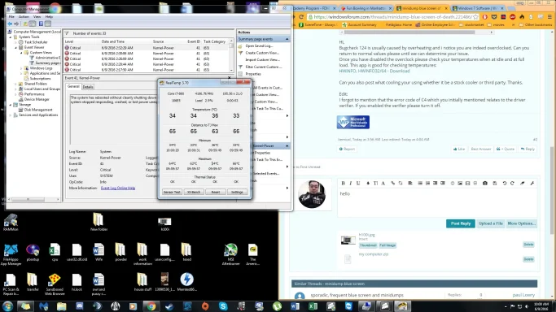This screenshot has width=556, height=312.
Task: Click unordered list icon in editor toolbar
Action: 420,184
